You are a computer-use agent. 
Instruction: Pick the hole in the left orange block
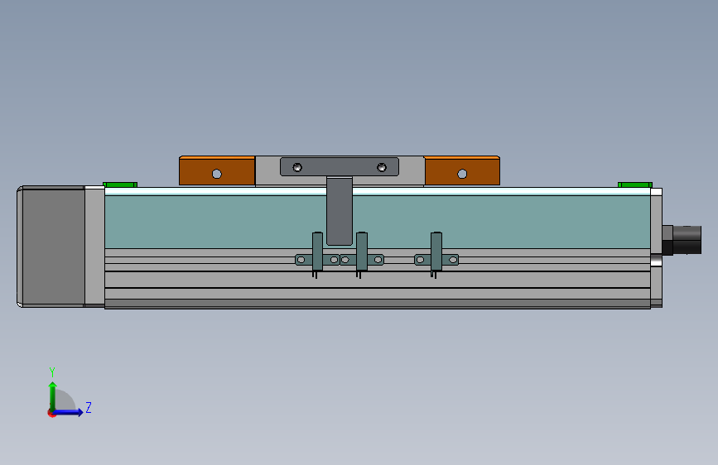pyautogui.click(x=217, y=174)
